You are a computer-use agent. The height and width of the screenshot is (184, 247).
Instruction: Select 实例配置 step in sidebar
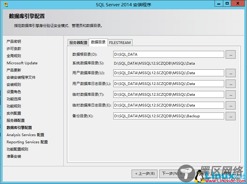[x=14, y=113]
